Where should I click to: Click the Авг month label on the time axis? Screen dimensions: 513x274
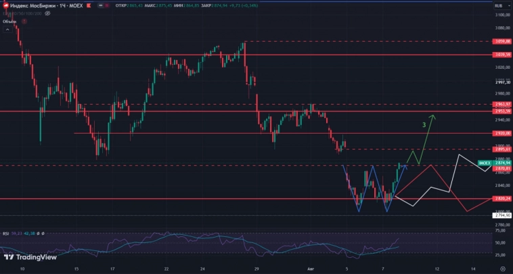coord(311,269)
